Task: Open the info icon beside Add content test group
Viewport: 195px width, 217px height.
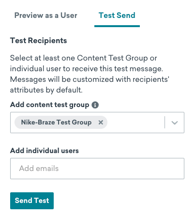Action: click(x=95, y=105)
